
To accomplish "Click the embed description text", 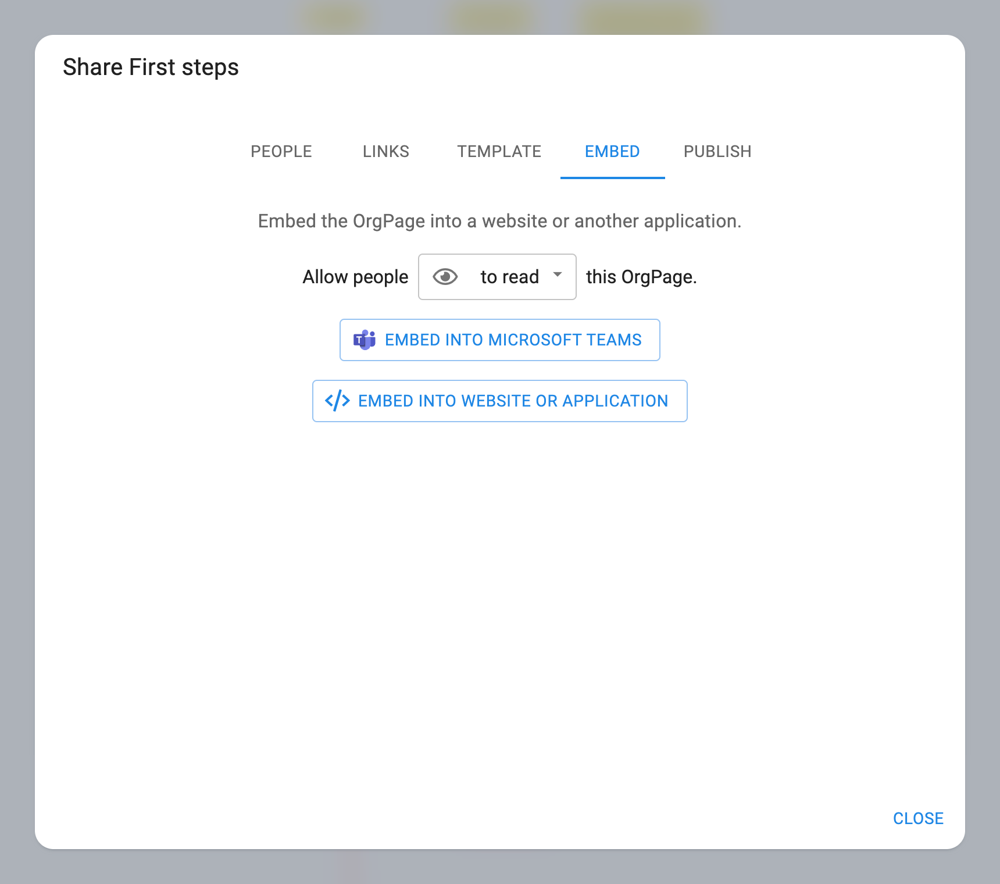I will click(499, 222).
